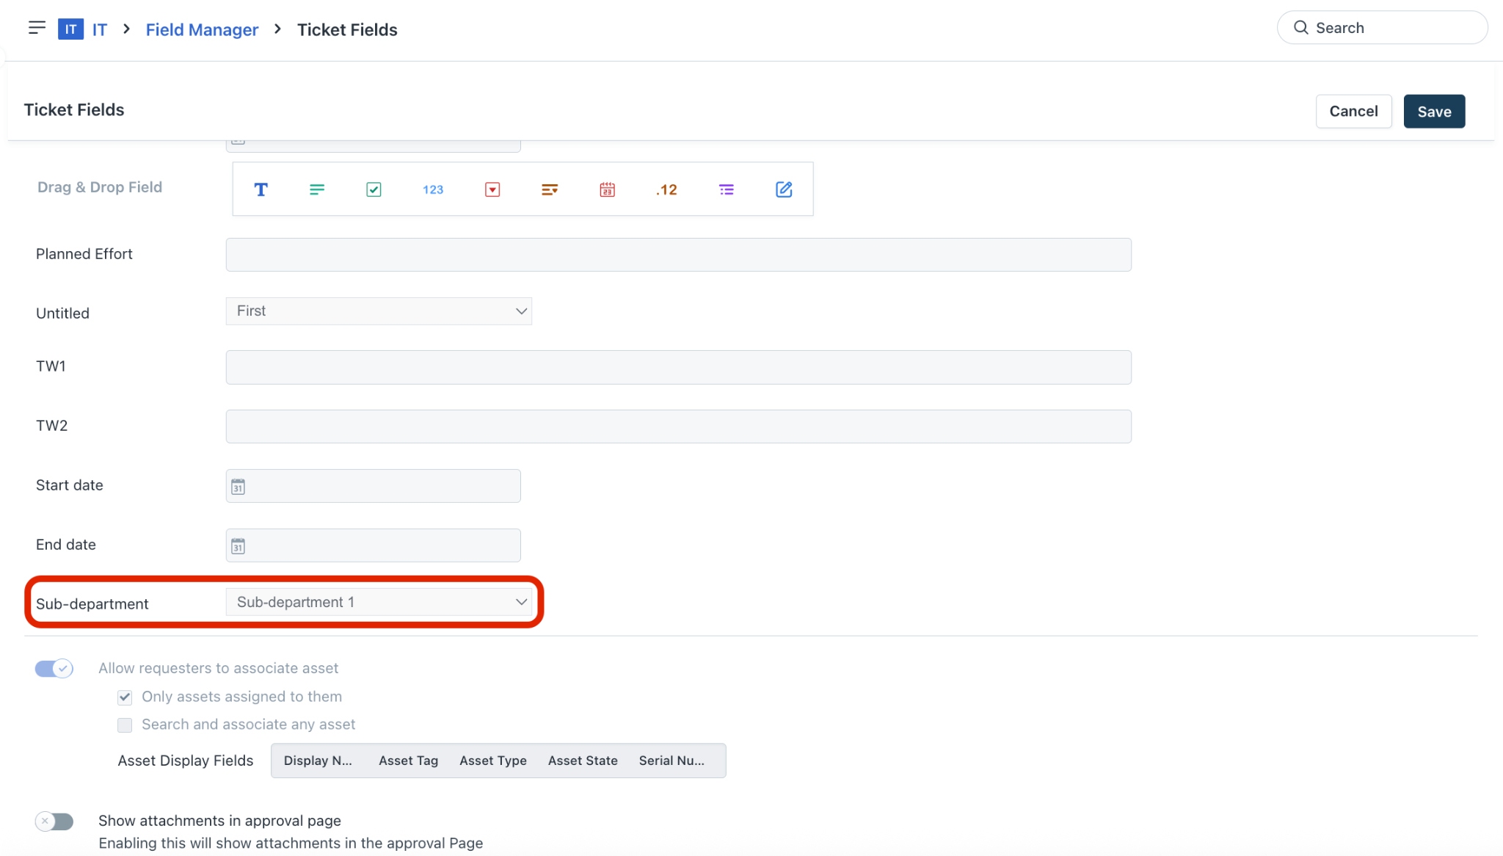Toggle Allow requesters to associate asset
This screenshot has width=1503, height=856.
click(54, 668)
